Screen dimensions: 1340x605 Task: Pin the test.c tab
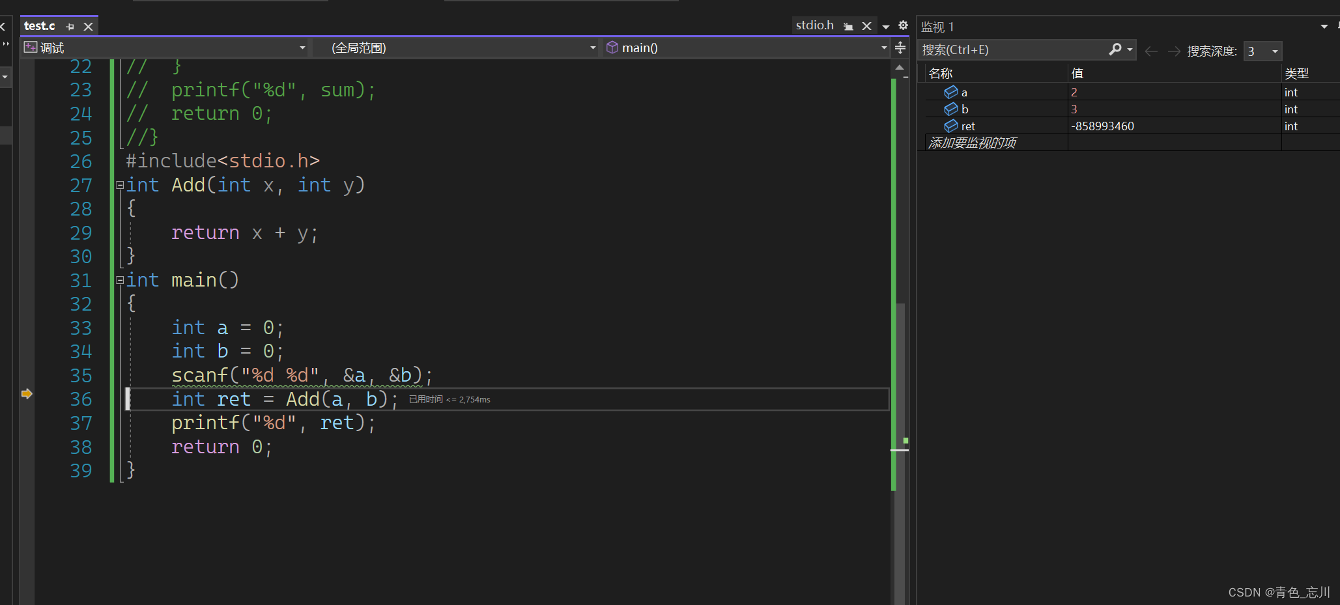[70, 27]
